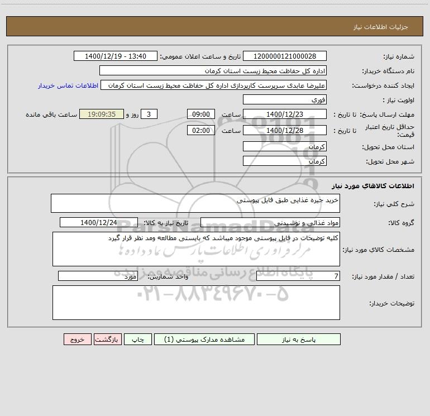Click the priority field showing 'فوری'
The image size is (430, 416).
coord(285,99)
